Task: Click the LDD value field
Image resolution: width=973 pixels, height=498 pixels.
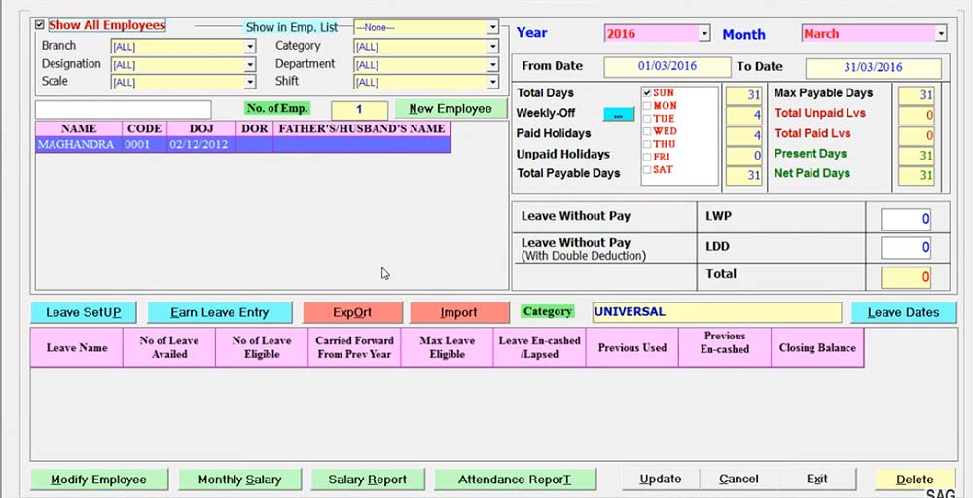Action: (906, 248)
